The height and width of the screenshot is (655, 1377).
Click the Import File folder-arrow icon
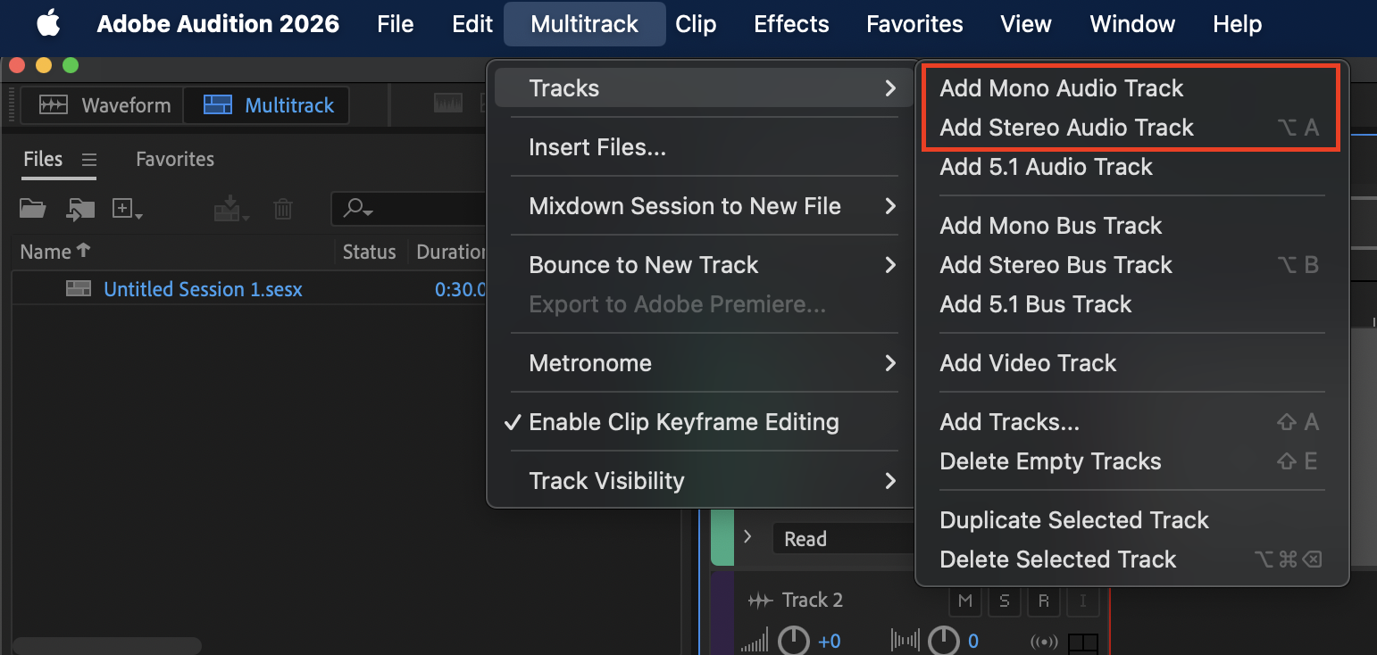click(x=80, y=209)
